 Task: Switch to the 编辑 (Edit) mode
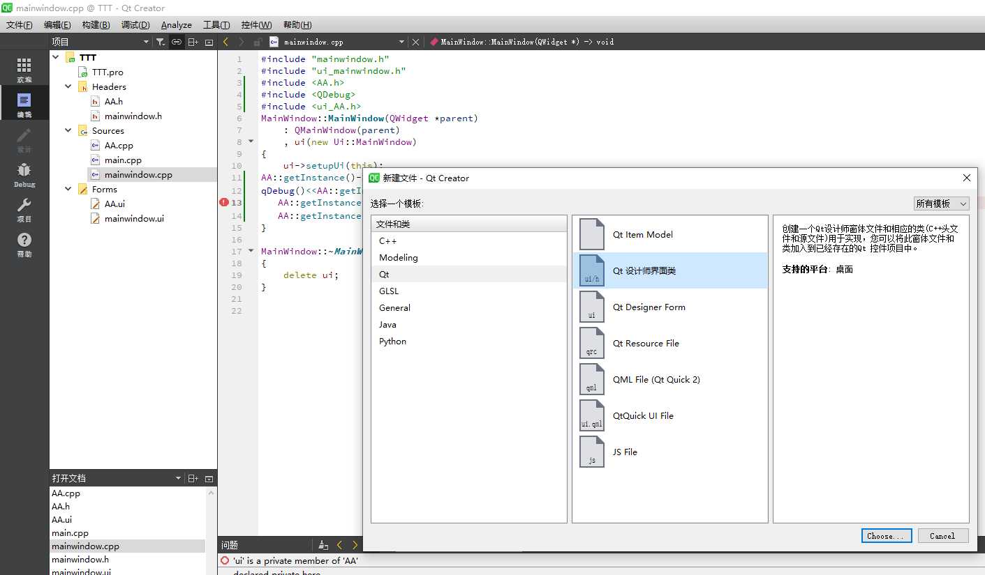coord(24,105)
